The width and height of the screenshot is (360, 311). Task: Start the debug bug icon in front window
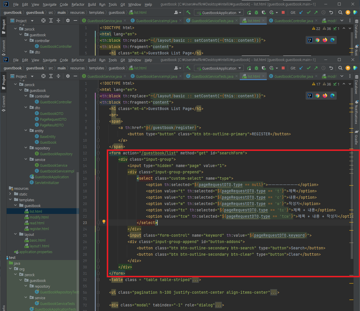[x=256, y=68]
